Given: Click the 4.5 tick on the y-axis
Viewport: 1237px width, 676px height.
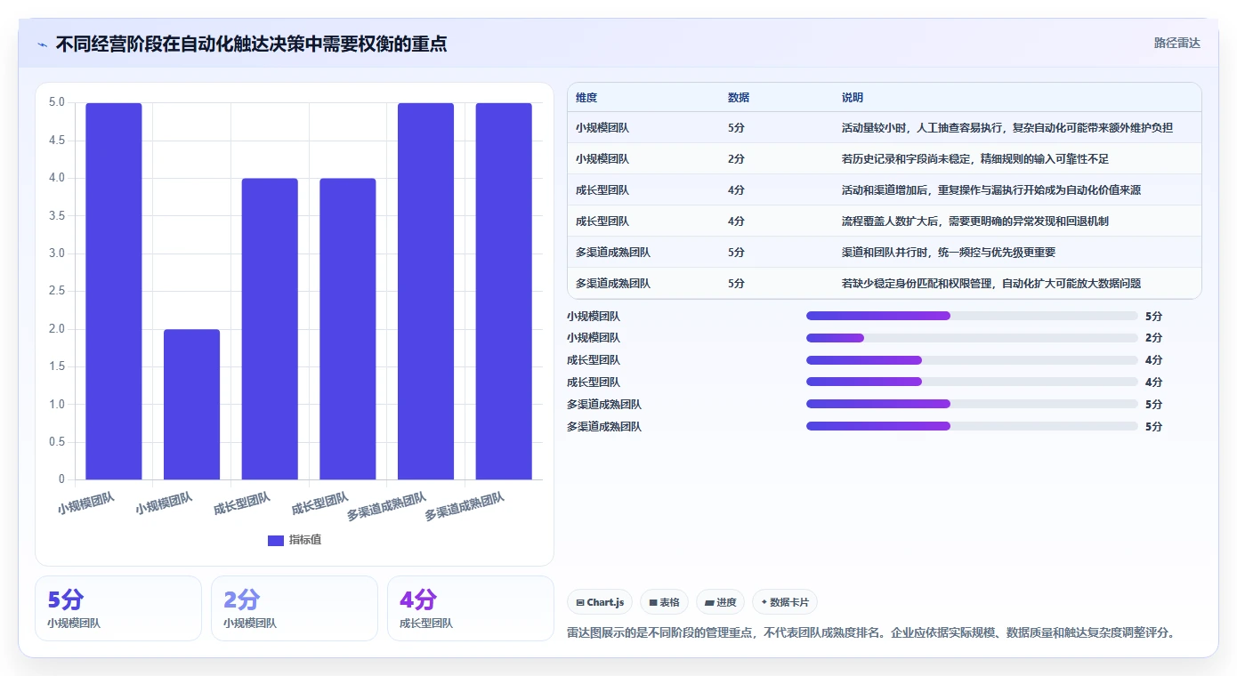Looking at the screenshot, I should [57, 140].
